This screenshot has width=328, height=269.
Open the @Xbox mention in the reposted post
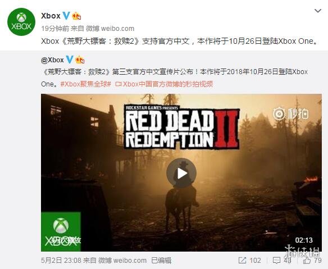click(x=52, y=60)
